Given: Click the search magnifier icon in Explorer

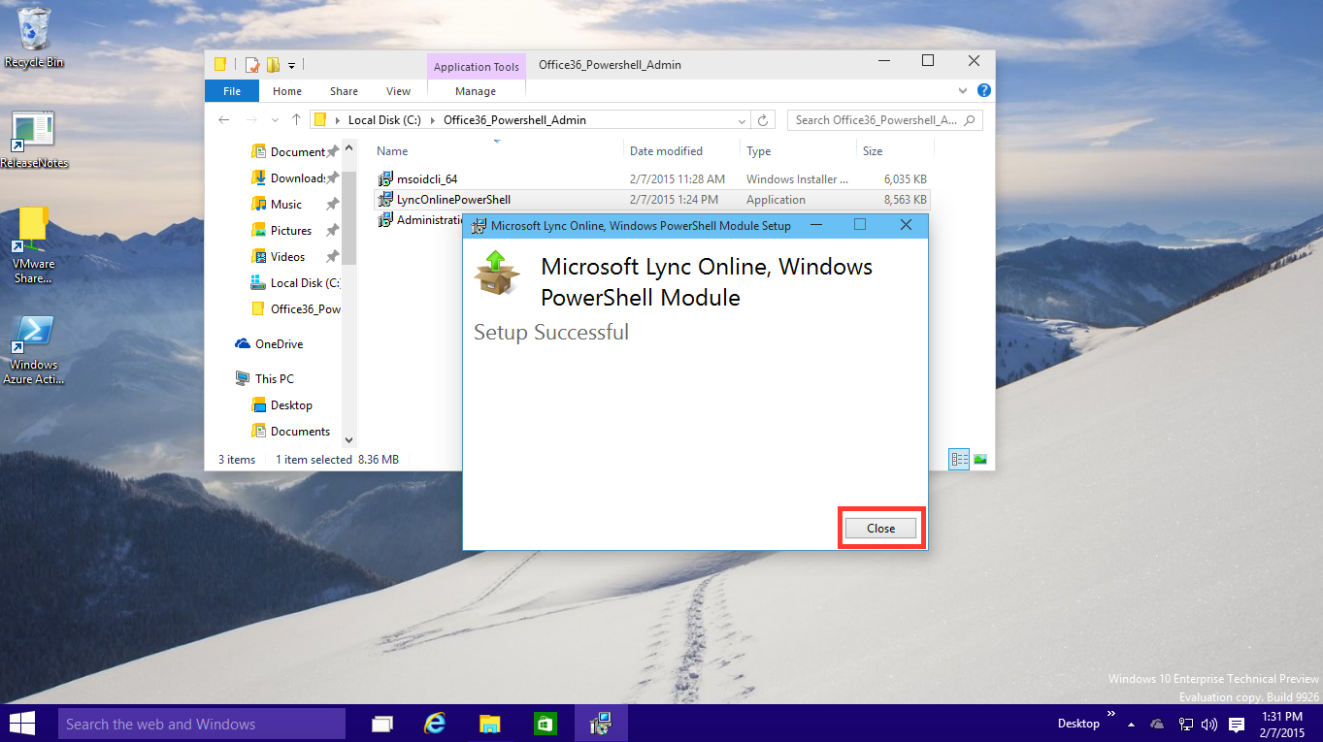Looking at the screenshot, I should tap(970, 120).
